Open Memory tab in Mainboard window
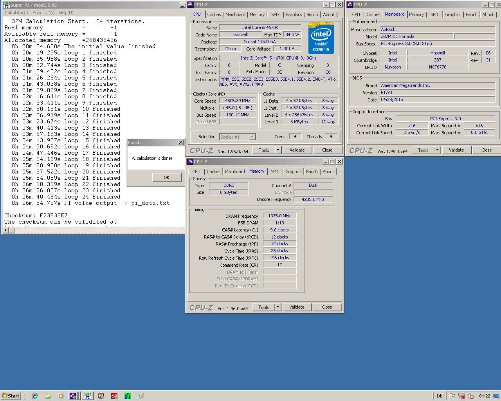This screenshot has width=501, height=401. pyautogui.click(x=416, y=14)
